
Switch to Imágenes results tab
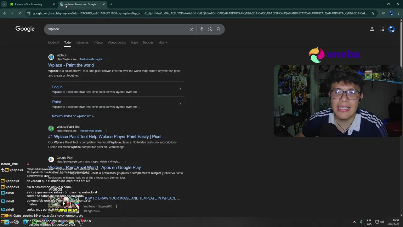click(x=82, y=43)
